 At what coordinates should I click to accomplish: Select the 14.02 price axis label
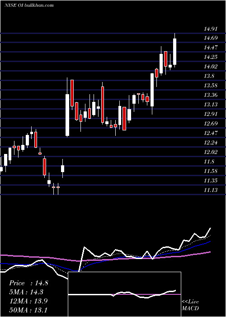pos(211,66)
